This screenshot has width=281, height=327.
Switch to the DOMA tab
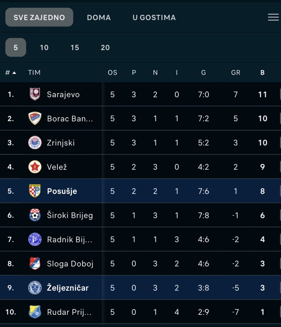click(99, 18)
